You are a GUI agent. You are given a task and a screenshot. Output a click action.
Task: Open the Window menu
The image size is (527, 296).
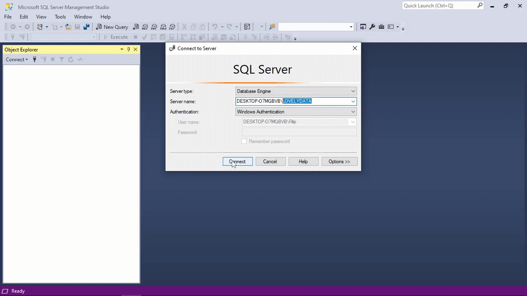(83, 17)
